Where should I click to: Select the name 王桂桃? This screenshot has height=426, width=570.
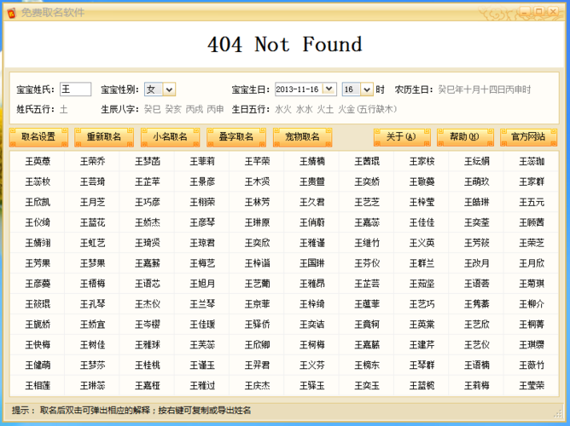[x=148, y=365]
